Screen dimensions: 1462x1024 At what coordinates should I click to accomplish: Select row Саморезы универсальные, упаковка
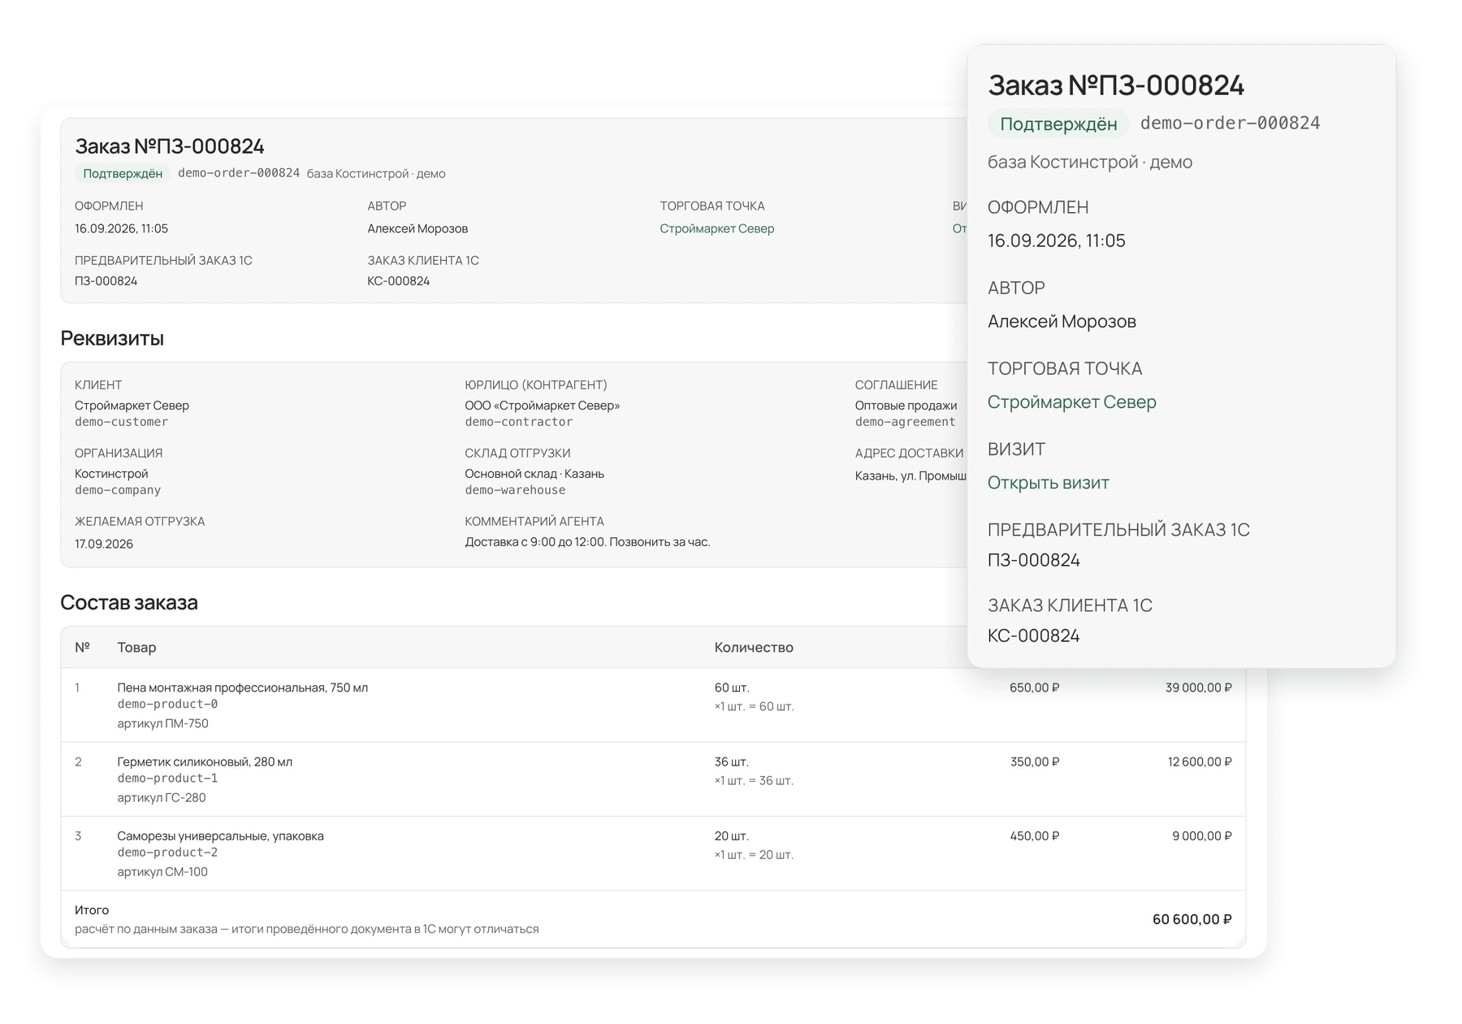[653, 853]
